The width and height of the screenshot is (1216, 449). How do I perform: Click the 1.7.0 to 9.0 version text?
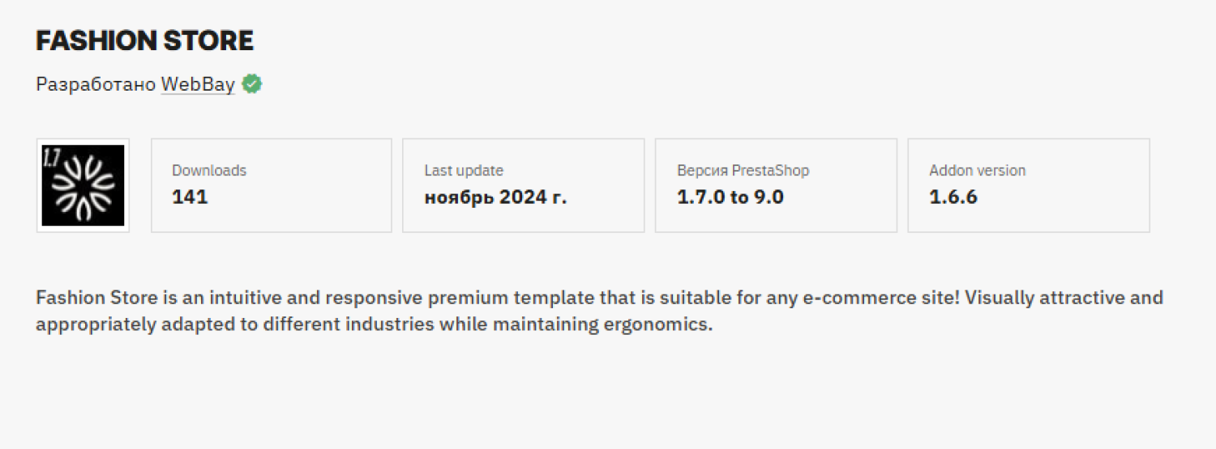(730, 197)
